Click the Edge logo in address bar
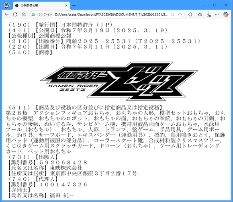Viewport: 233px width, 202px height. coord(34,14)
